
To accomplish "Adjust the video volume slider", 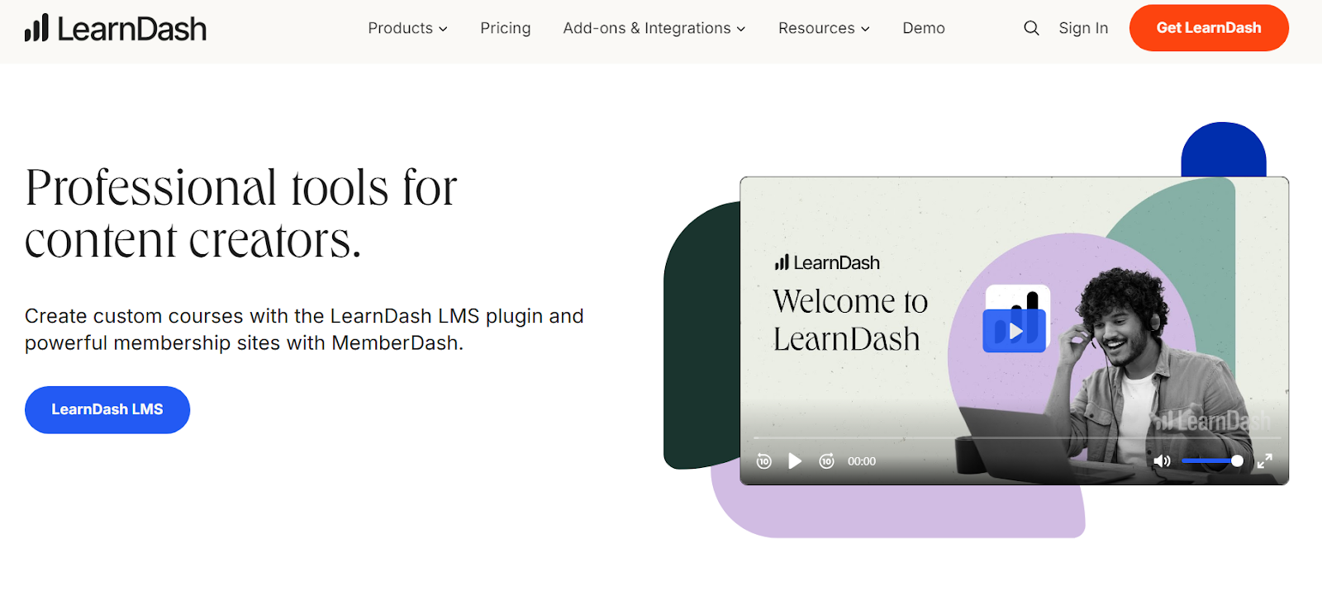I will click(x=1212, y=460).
